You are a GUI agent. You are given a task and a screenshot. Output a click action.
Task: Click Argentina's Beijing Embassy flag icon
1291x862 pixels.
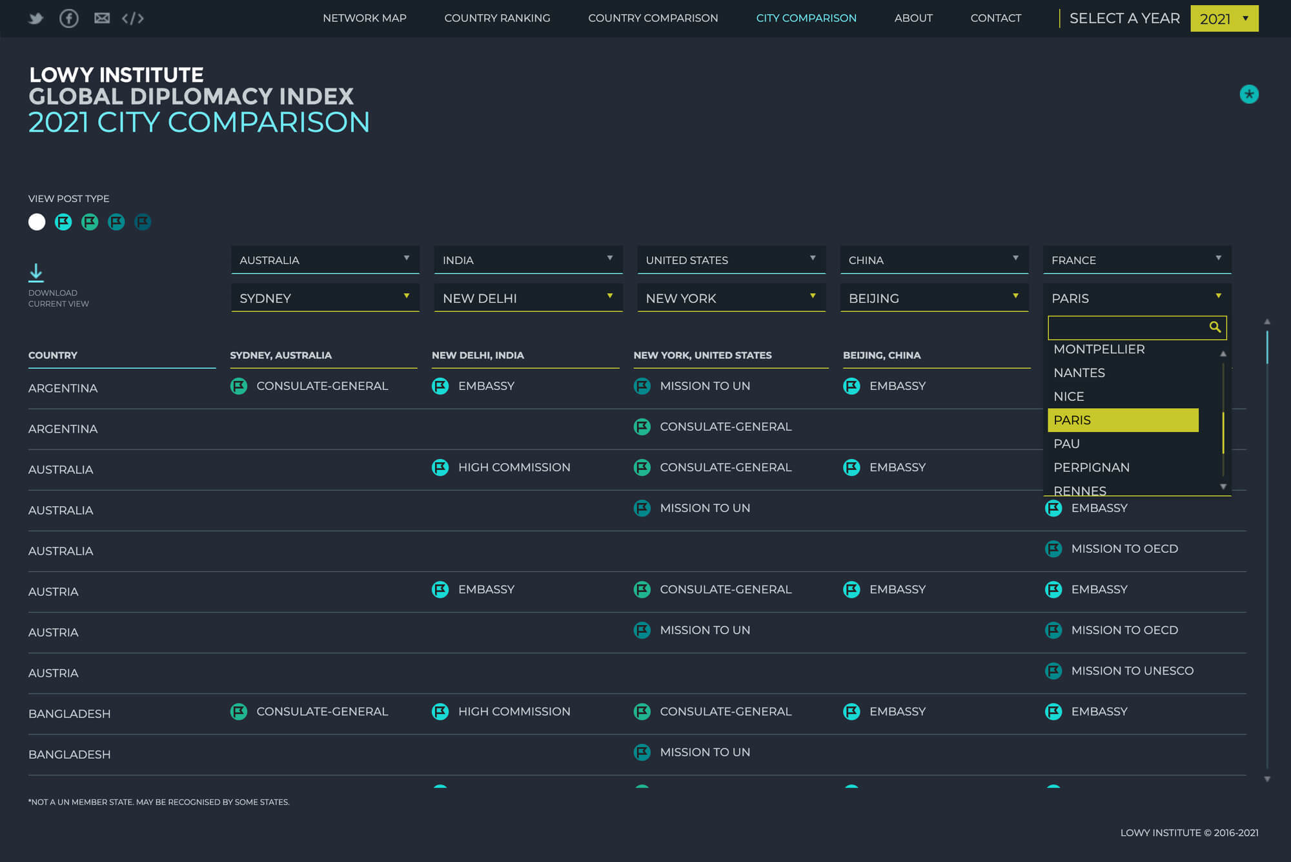(851, 386)
